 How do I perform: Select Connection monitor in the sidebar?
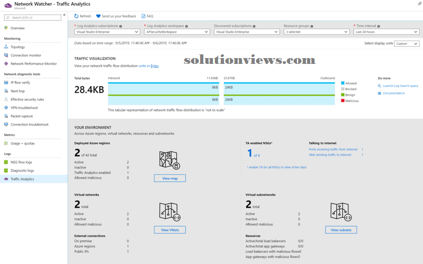pyautogui.click(x=26, y=55)
